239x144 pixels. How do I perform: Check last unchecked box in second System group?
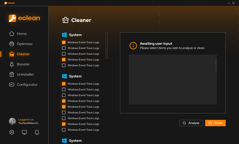point(64,130)
